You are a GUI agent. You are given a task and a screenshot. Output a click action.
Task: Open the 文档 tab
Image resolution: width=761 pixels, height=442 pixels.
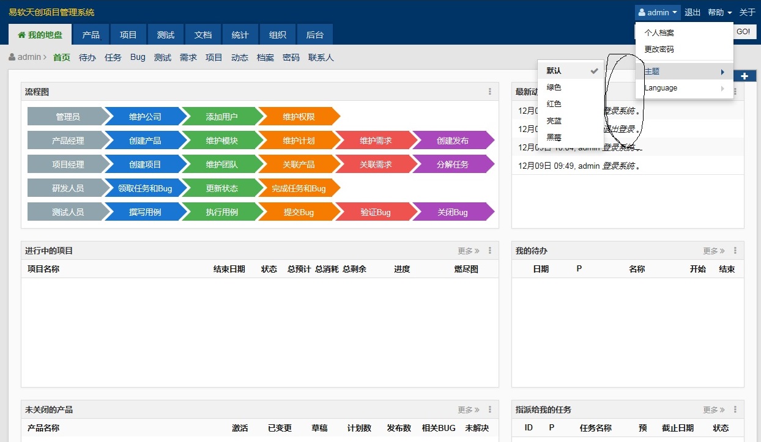pos(203,35)
